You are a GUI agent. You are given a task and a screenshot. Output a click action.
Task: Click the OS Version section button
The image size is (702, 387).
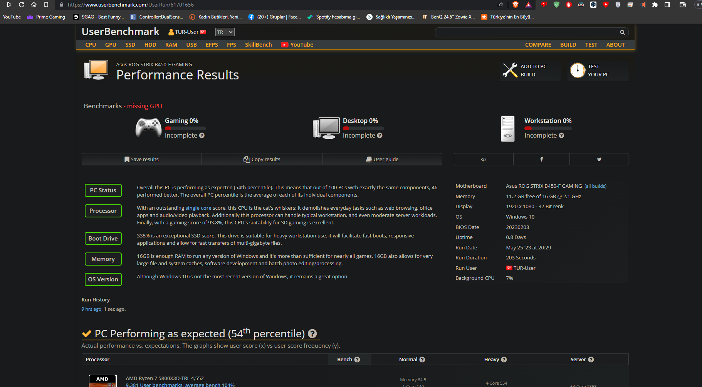coord(103,279)
